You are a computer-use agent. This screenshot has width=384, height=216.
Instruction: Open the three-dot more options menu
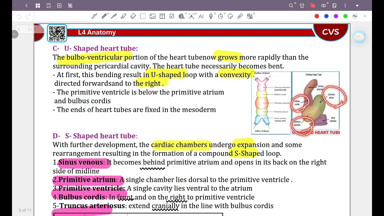coord(345,5)
